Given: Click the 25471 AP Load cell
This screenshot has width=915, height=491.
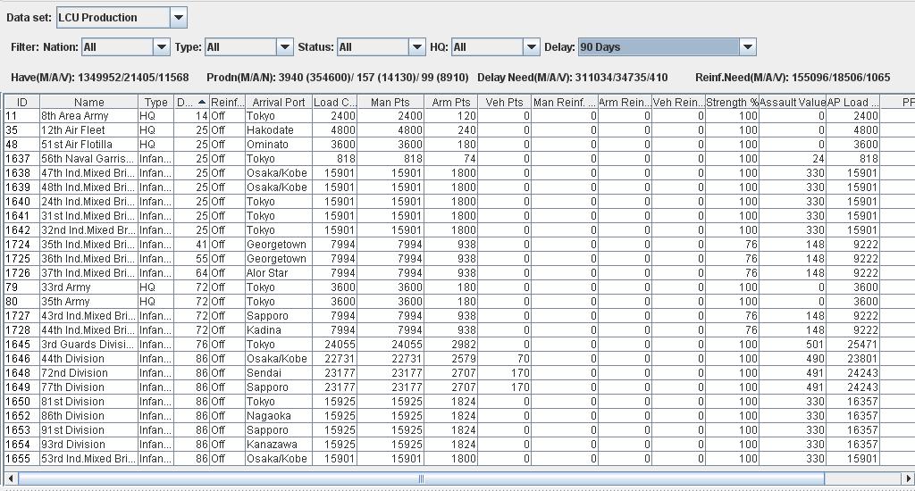Looking at the screenshot, I should pyautogui.click(x=852, y=345).
